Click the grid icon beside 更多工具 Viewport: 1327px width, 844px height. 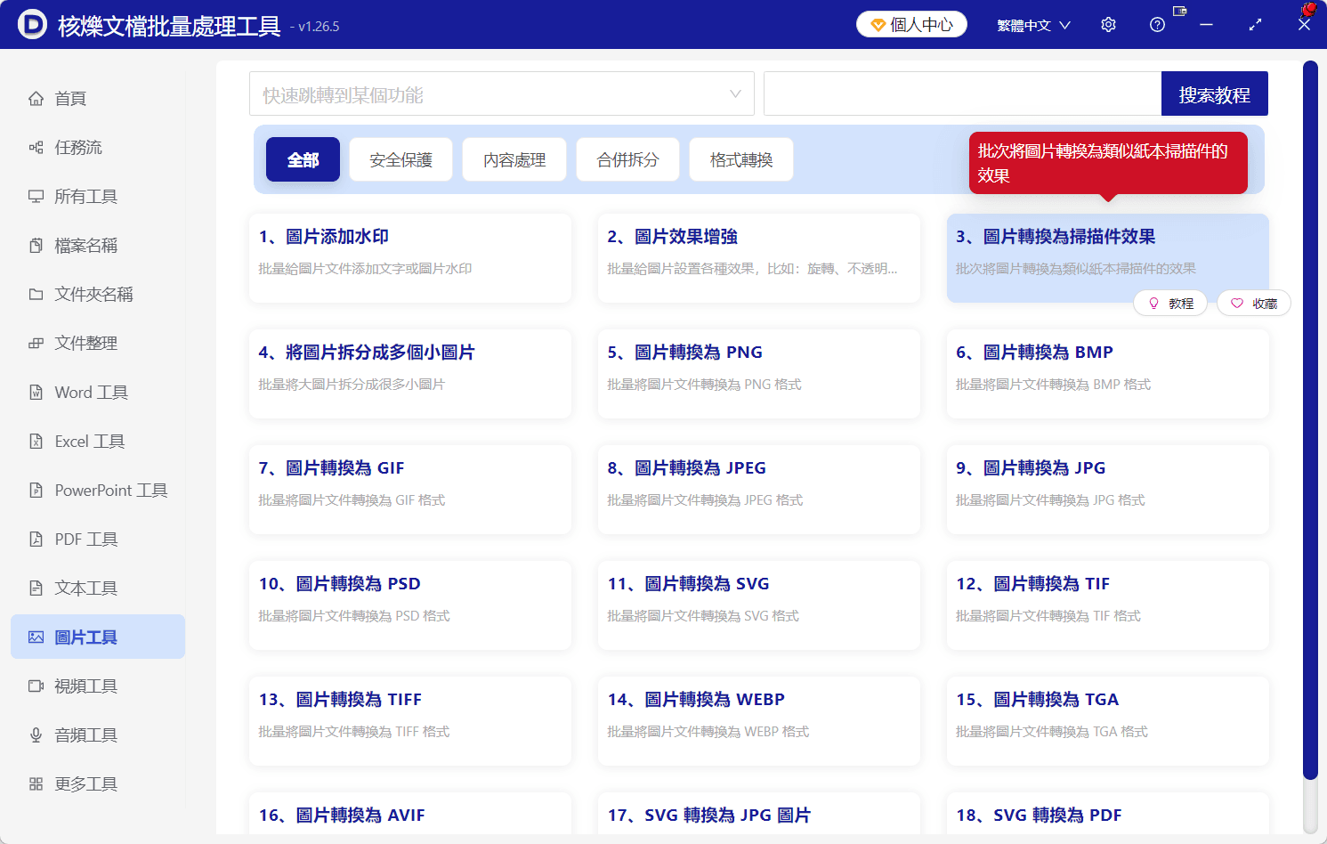(36, 784)
